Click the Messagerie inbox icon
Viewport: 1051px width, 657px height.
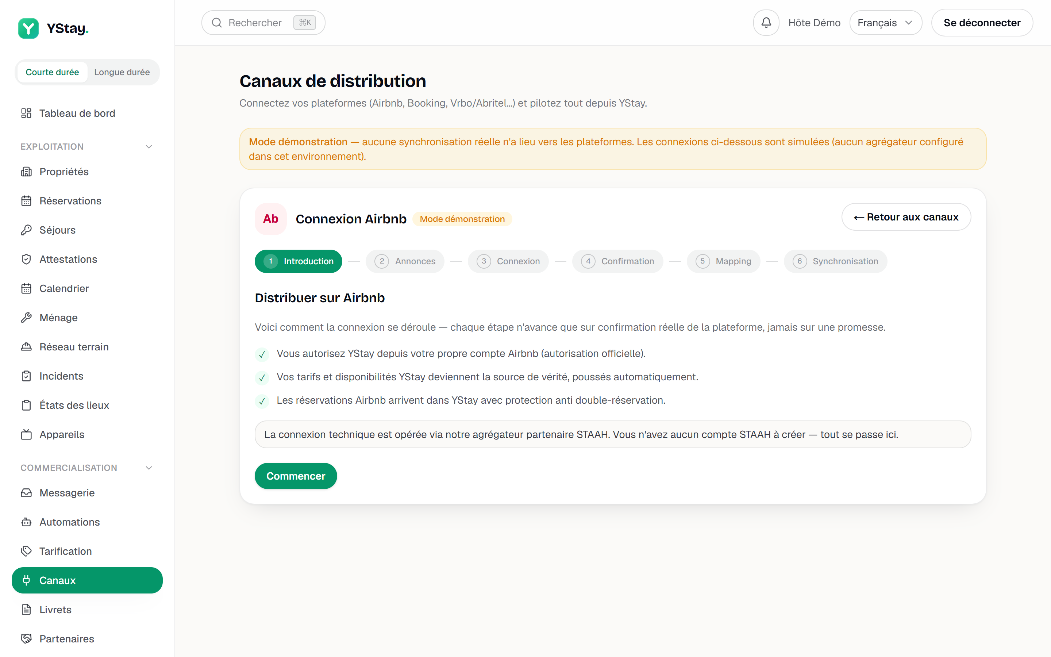click(x=26, y=493)
